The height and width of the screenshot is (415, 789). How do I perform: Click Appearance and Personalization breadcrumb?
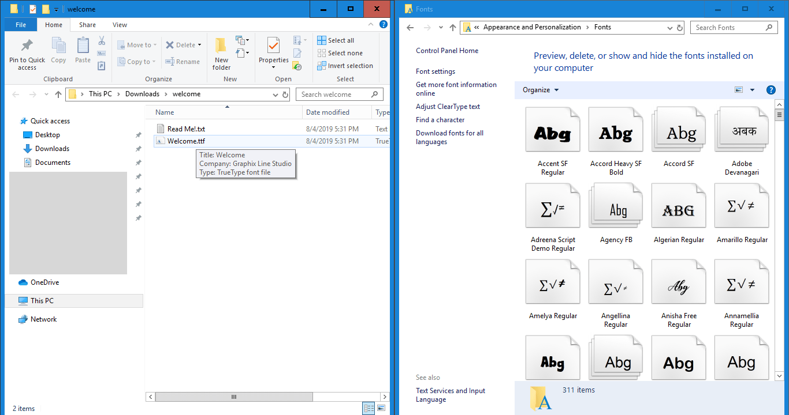point(532,27)
